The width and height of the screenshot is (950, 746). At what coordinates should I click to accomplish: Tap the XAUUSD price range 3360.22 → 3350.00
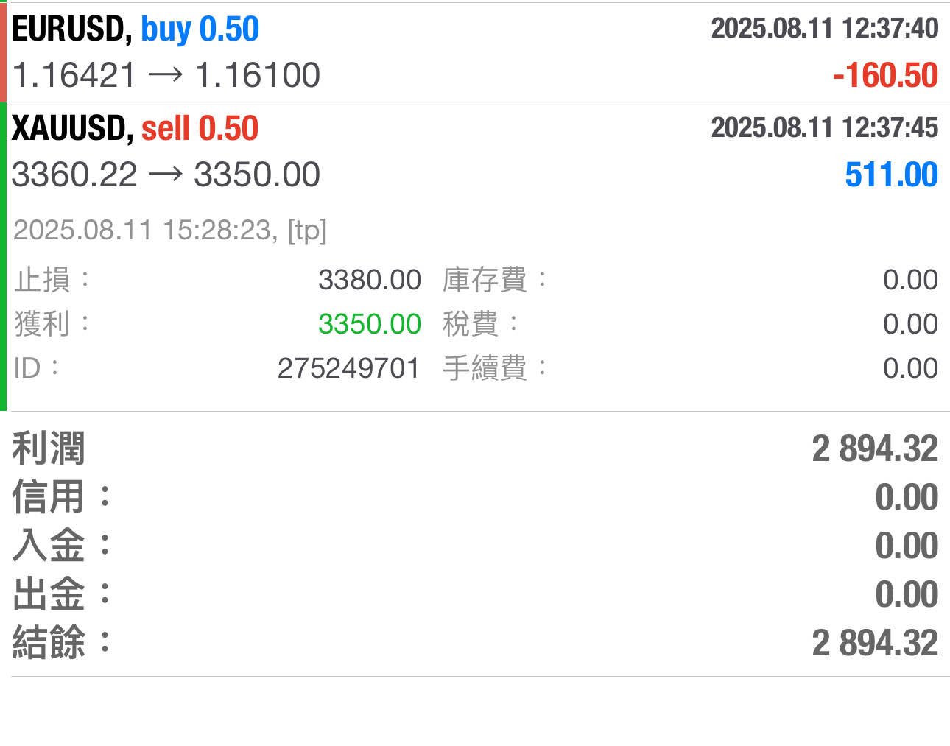166,175
